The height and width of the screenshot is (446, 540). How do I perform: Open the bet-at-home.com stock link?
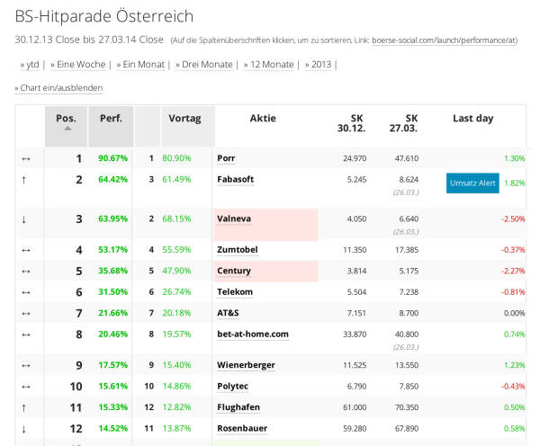252,334
